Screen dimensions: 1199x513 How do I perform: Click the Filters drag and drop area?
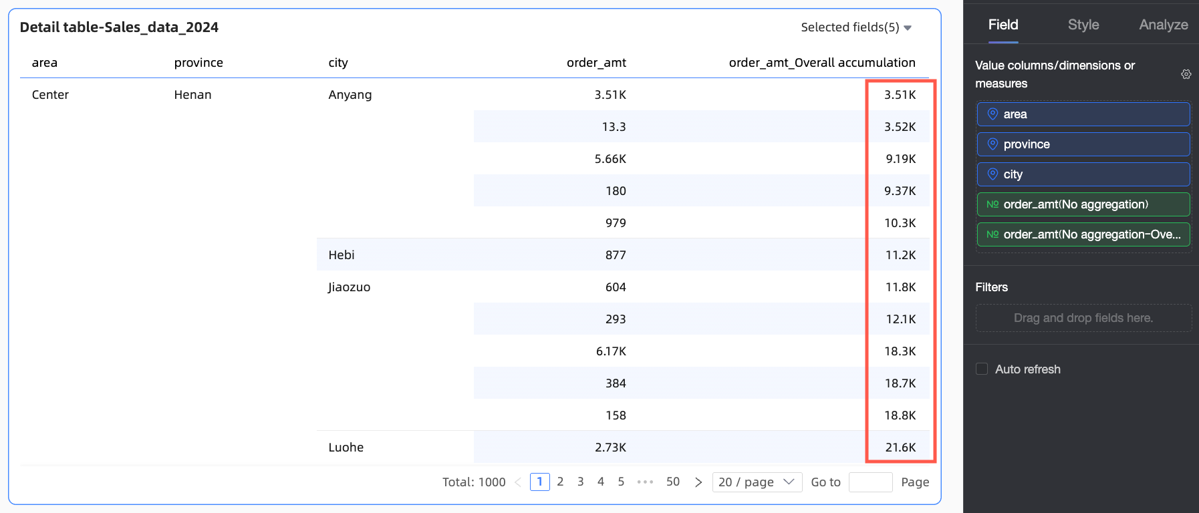pos(1083,318)
